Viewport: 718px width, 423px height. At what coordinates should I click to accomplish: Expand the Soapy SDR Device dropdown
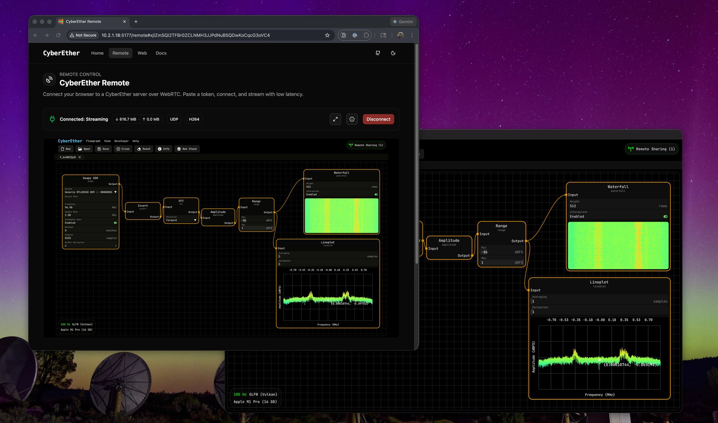coord(115,192)
